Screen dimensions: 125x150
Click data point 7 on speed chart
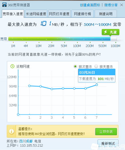point(97,85)
